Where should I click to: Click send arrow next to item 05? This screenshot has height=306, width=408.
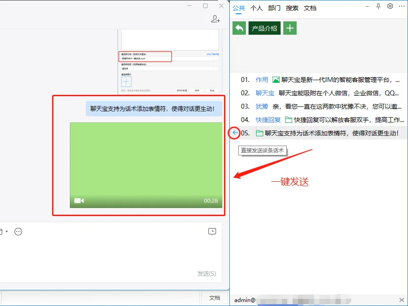(x=235, y=133)
